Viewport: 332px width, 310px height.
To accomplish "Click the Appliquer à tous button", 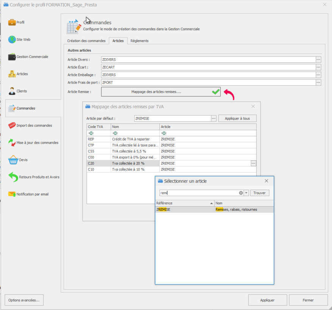I will point(237,118).
